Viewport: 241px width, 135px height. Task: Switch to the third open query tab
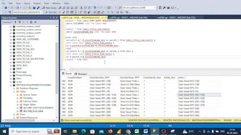(x=176, y=18)
